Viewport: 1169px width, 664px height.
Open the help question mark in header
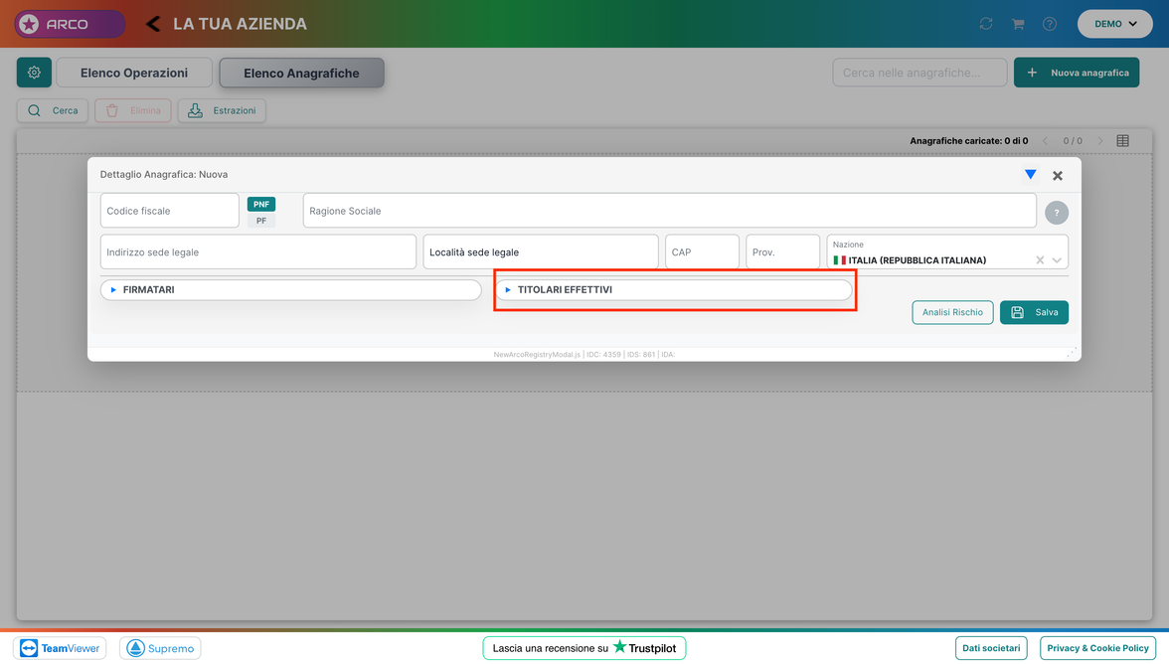(1050, 24)
